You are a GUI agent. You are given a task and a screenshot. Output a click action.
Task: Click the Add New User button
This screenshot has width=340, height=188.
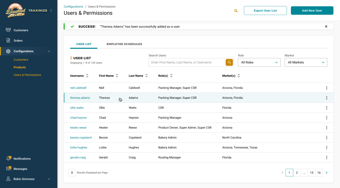312,11
